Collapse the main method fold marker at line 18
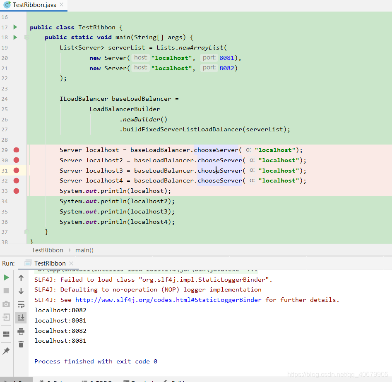 pyautogui.click(x=27, y=38)
